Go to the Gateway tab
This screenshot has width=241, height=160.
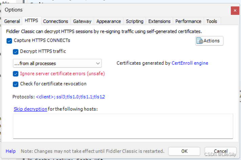pos(82,21)
